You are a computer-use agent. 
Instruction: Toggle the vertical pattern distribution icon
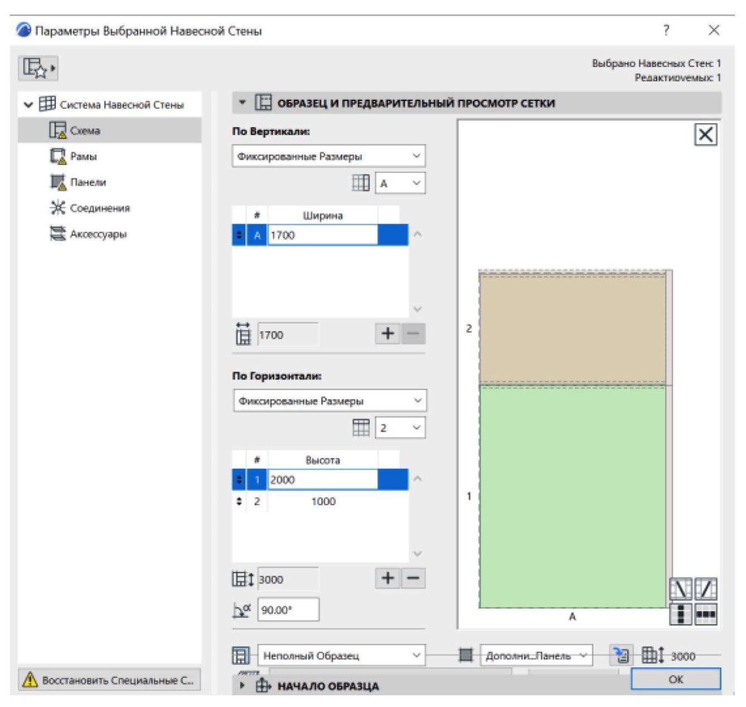click(680, 614)
